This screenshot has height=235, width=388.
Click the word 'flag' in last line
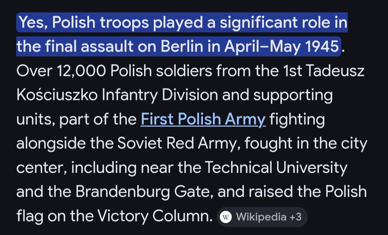pos(29,216)
